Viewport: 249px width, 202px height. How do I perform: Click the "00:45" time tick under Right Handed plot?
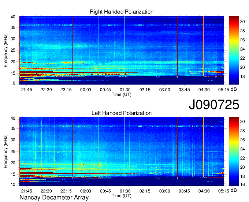point(105,90)
